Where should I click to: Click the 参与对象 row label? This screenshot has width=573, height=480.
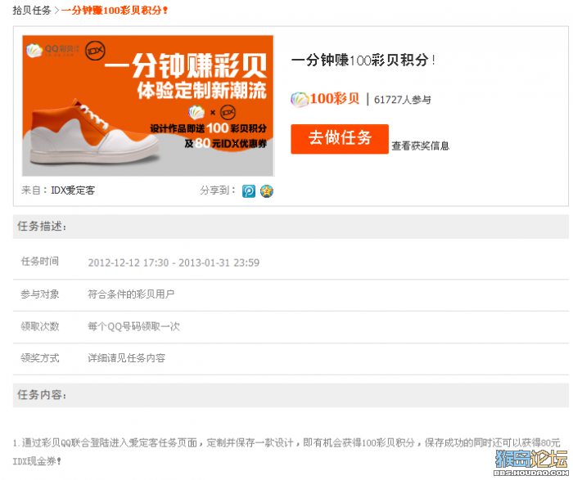pos(40,294)
